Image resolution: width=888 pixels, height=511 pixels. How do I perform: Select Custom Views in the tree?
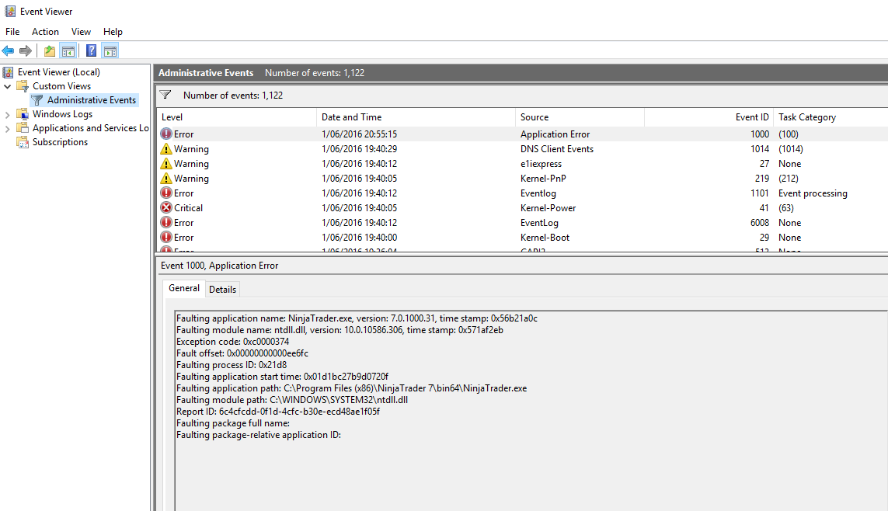pos(61,86)
